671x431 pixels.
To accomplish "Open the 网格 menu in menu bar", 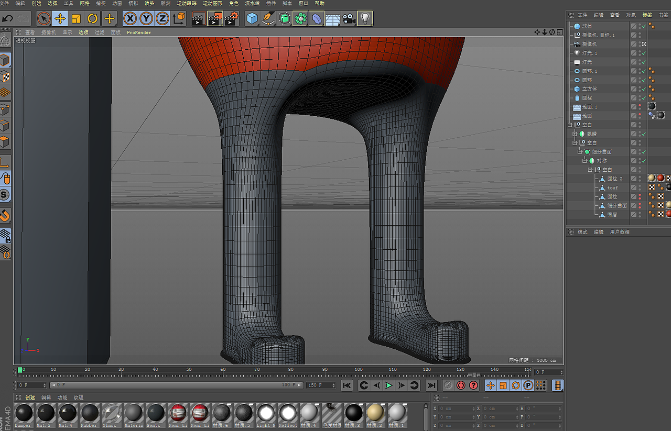I will (x=85, y=3).
